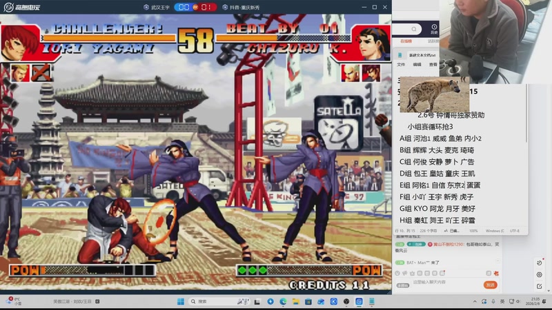Click the 高想电玩 logo in emulator title bar

(x=22, y=7)
